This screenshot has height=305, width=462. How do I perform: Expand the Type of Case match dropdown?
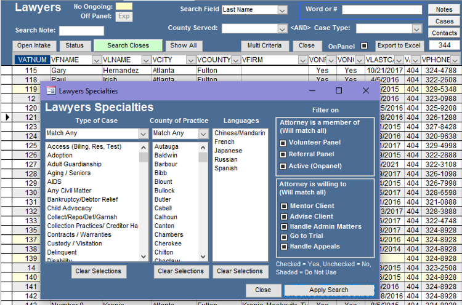pyautogui.click(x=143, y=133)
